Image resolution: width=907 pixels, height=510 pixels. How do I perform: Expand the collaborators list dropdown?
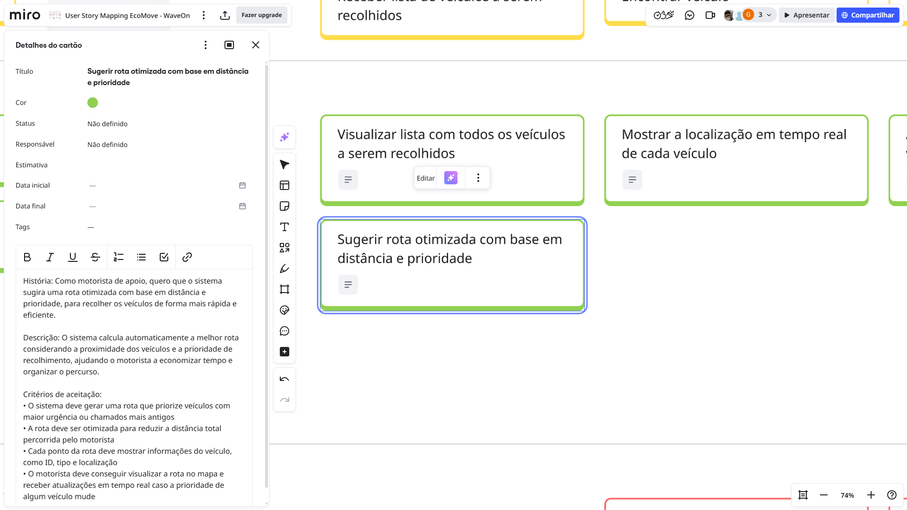[x=769, y=15]
